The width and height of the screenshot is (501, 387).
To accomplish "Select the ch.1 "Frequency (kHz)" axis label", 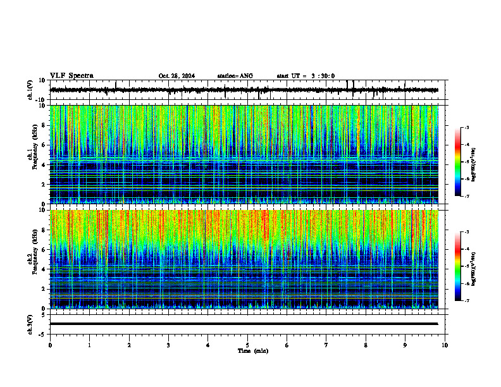I will 35,147.
